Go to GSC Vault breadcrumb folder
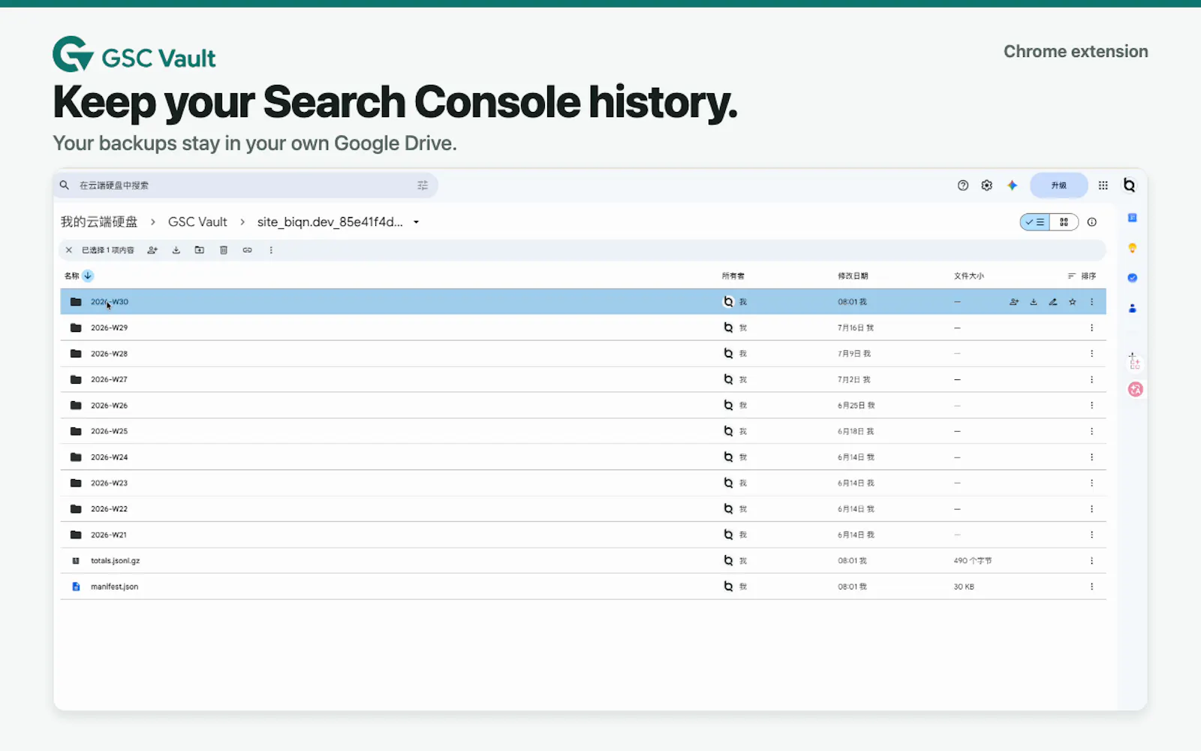 coord(197,222)
